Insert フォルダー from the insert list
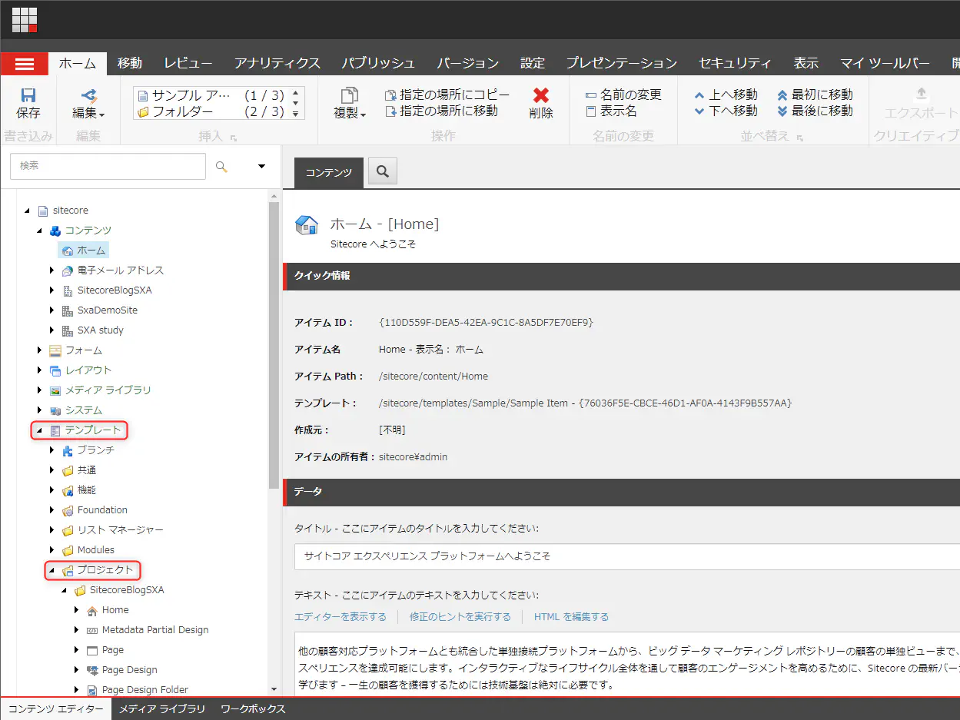Screen dimensions: 960x720 pos(211,112)
